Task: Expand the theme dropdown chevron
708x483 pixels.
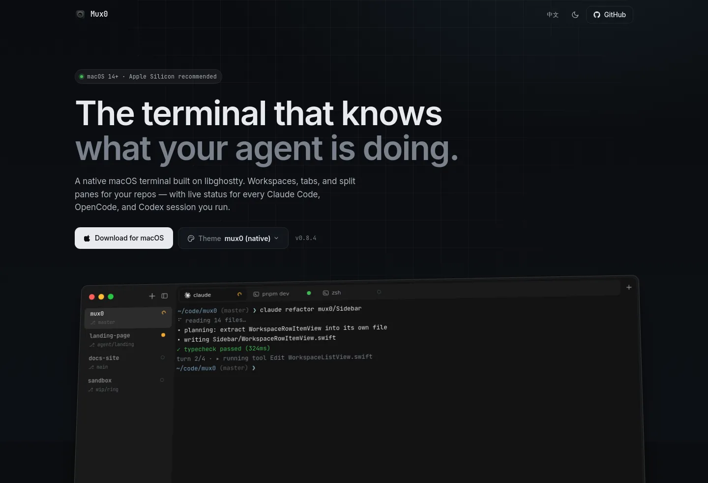Action: [x=276, y=238]
